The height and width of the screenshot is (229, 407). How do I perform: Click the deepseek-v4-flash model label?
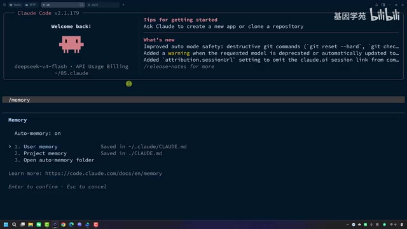[41, 67]
